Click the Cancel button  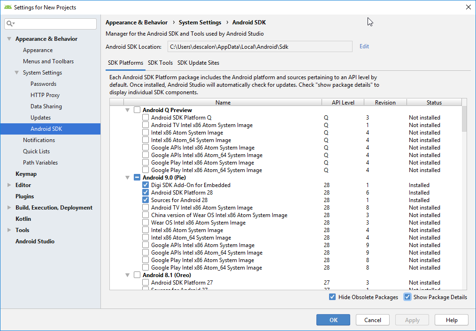click(x=372, y=320)
